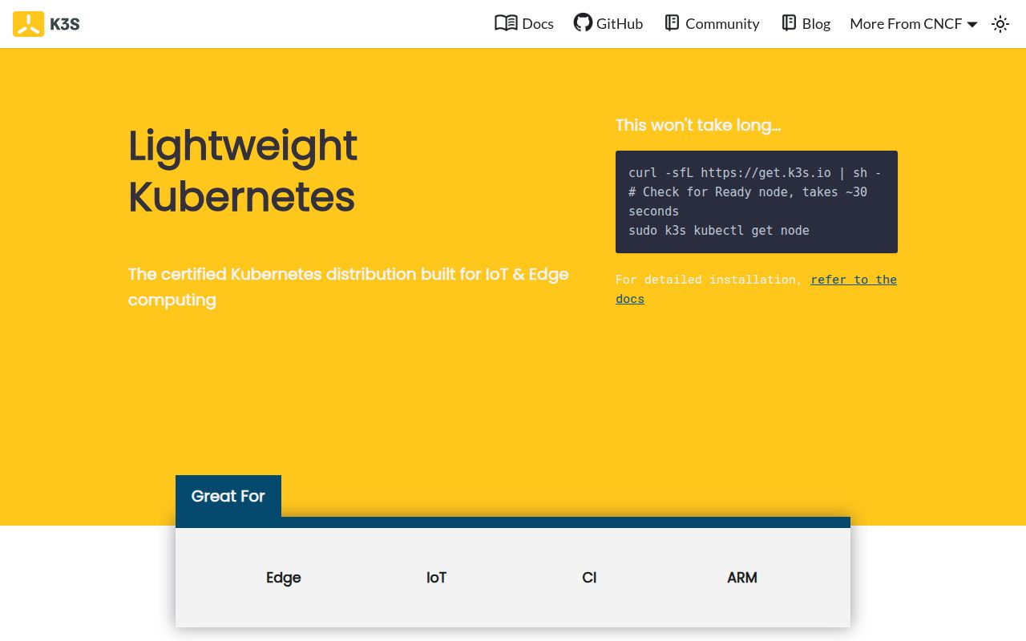
Task: Open the GitHub navigation link
Action: (608, 23)
